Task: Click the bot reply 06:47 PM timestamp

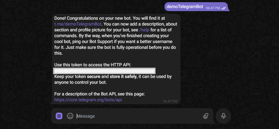Action: [170, 101]
